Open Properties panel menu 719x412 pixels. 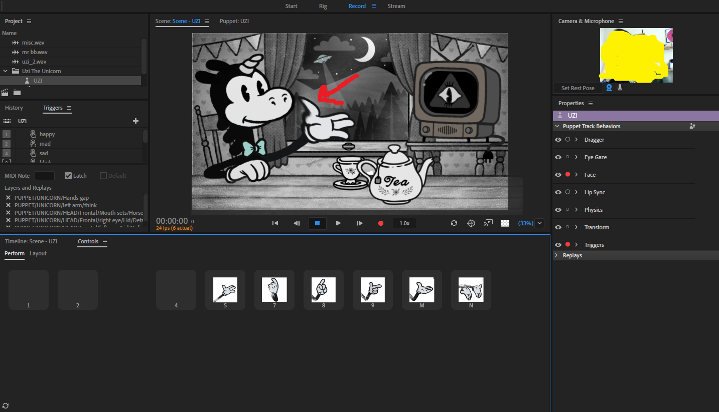591,103
